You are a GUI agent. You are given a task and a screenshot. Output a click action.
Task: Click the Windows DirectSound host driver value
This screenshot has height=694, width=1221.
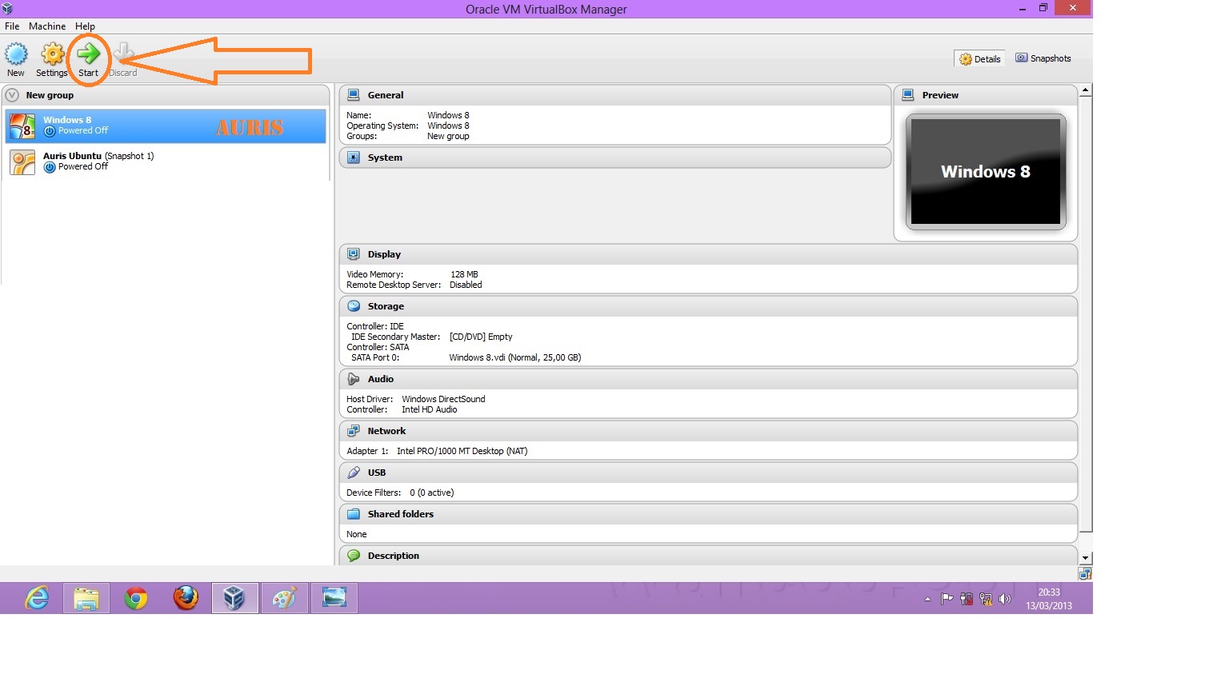443,399
